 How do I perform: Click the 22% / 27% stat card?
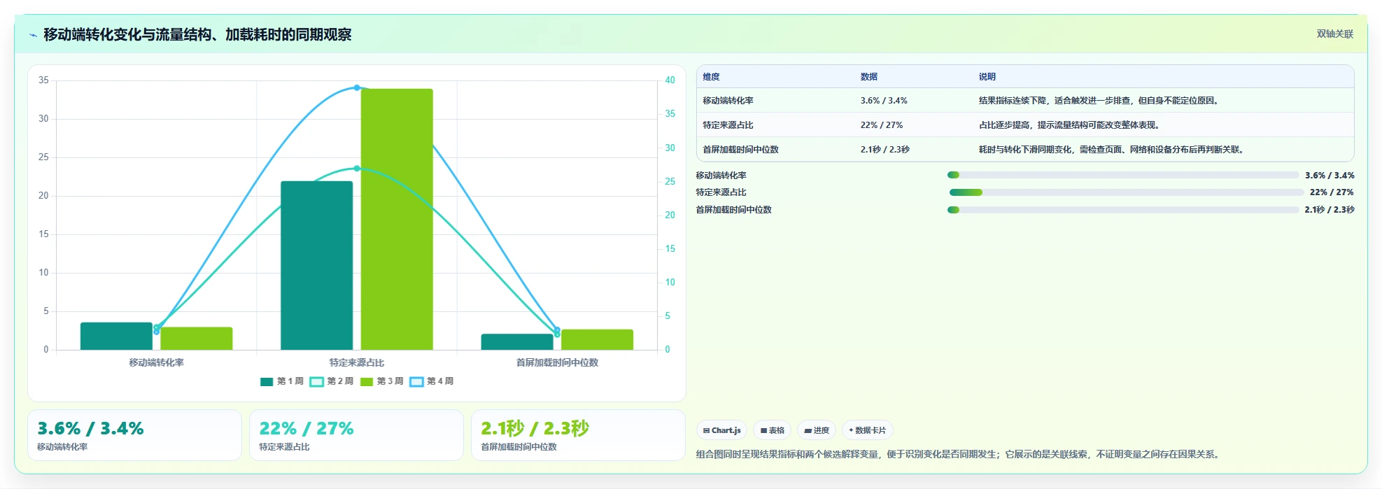click(x=356, y=435)
